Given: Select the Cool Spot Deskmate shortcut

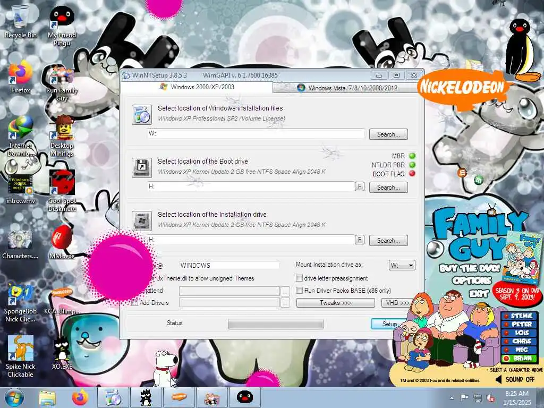Looking at the screenshot, I should (62, 190).
